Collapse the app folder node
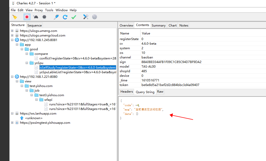The image size is (266, 161). [17, 45]
